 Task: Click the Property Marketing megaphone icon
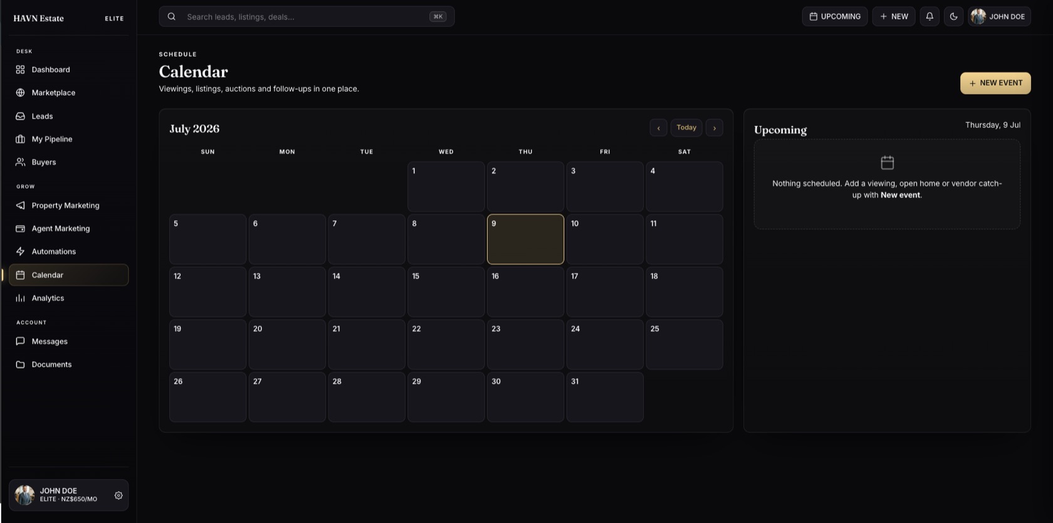point(20,206)
